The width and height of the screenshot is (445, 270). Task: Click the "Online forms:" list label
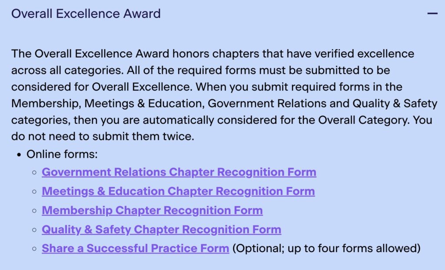(62, 154)
